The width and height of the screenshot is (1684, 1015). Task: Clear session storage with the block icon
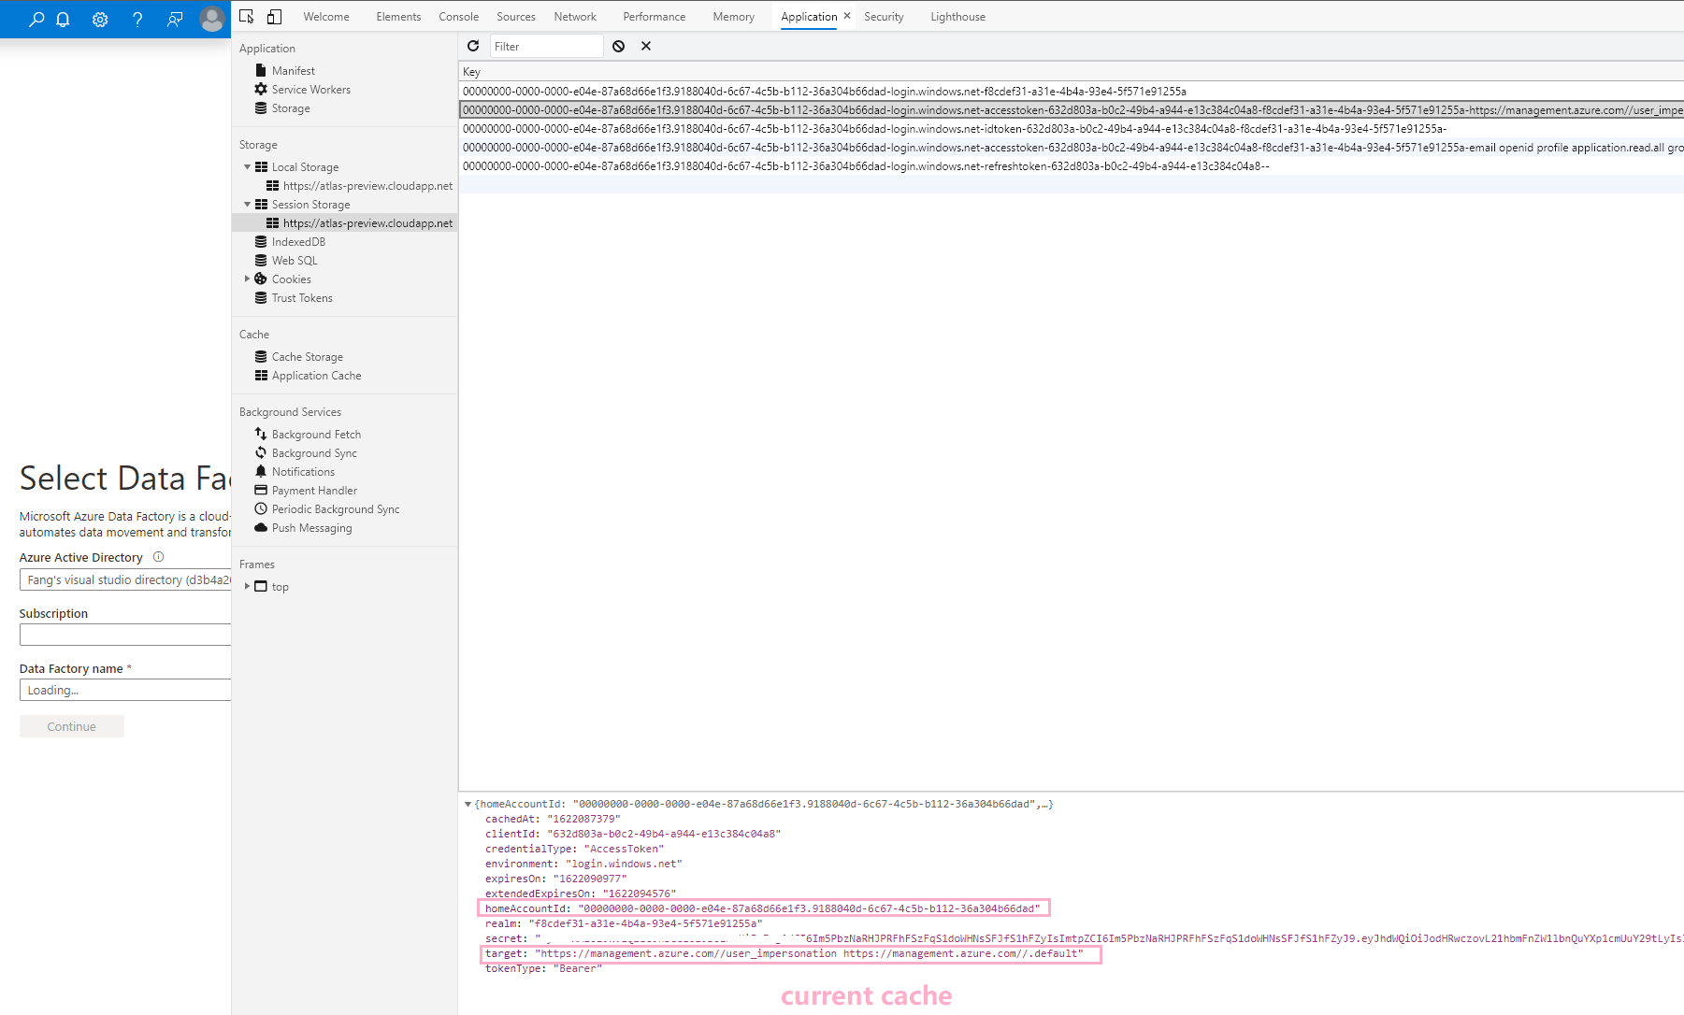[619, 46]
